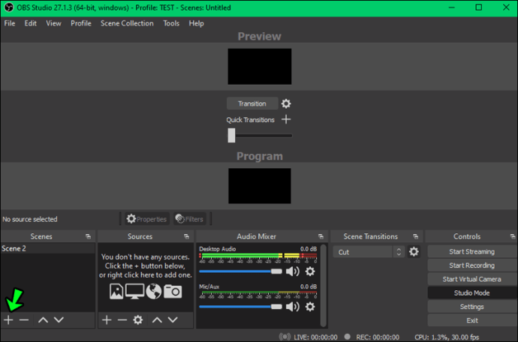Pop out the Scenes dock

(x=88, y=236)
